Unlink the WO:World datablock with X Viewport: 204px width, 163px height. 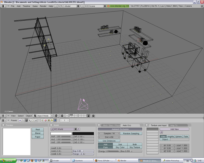point(75,129)
